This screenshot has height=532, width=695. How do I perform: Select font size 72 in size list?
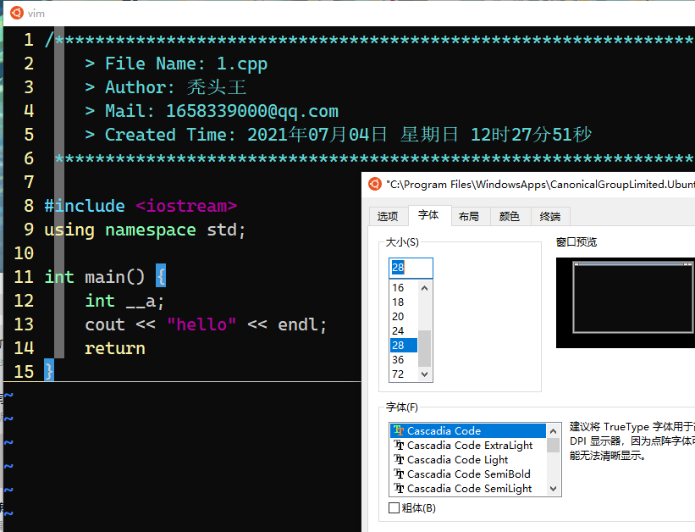coord(404,374)
